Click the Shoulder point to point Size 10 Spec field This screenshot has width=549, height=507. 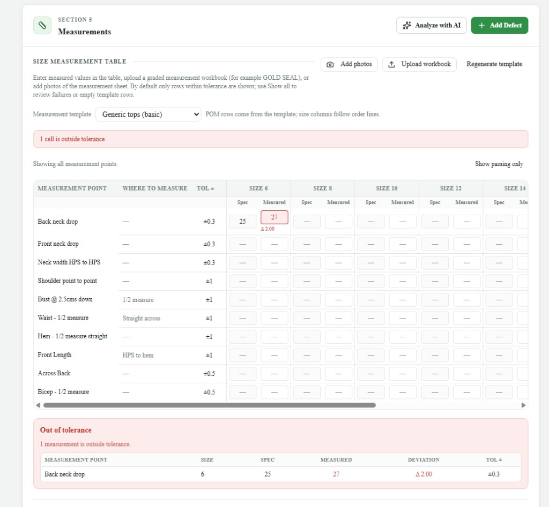371,281
